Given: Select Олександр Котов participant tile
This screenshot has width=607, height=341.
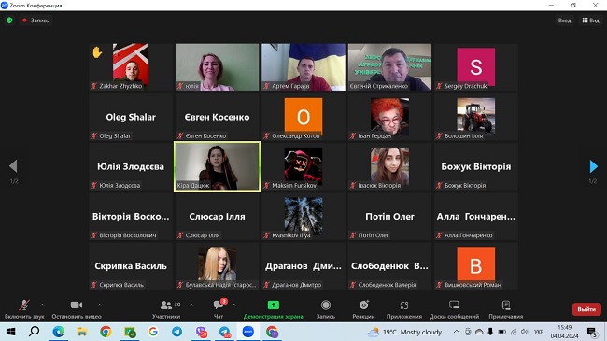Looking at the screenshot, I should 303,117.
